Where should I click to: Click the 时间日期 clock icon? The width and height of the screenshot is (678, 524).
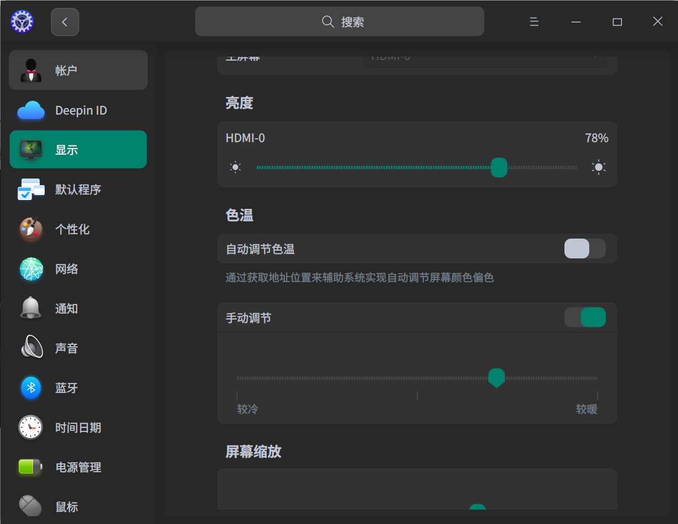31,427
